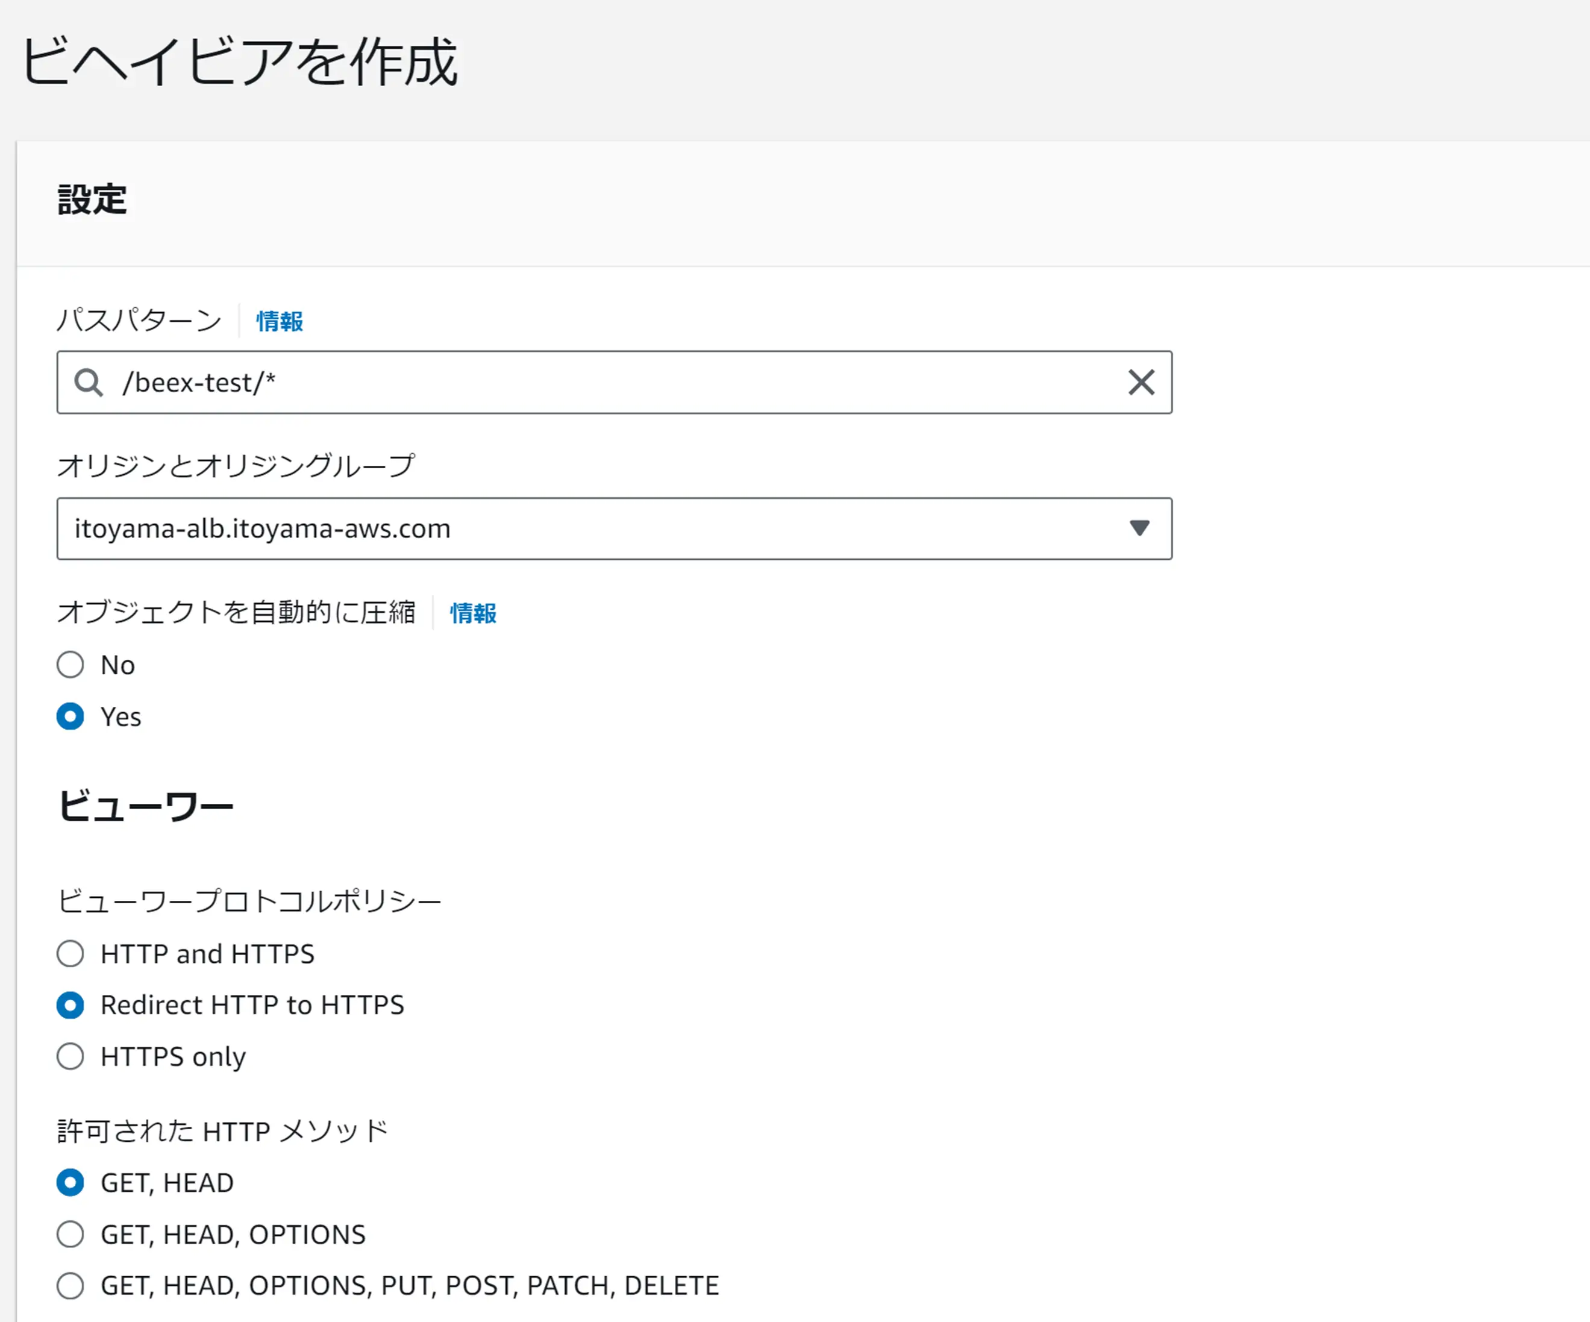
Task: Click the 設定 section header
Action: [92, 201]
